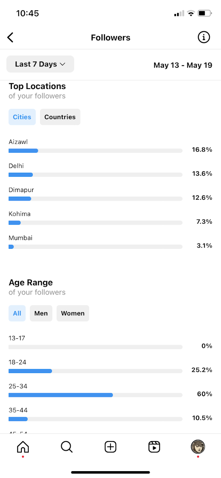221x478 pixels.
Task: Filter age range by Women
Action: (73, 313)
